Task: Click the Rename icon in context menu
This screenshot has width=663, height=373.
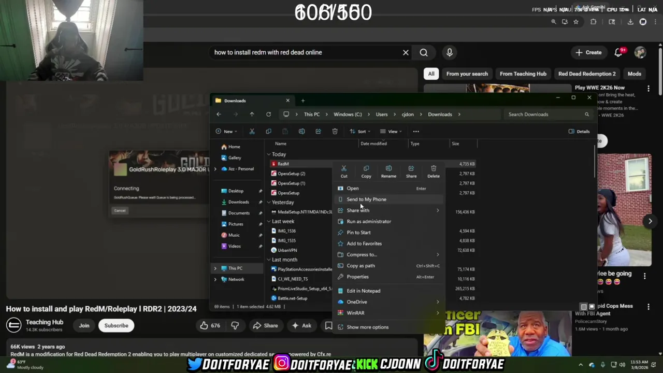Action: pos(388,171)
